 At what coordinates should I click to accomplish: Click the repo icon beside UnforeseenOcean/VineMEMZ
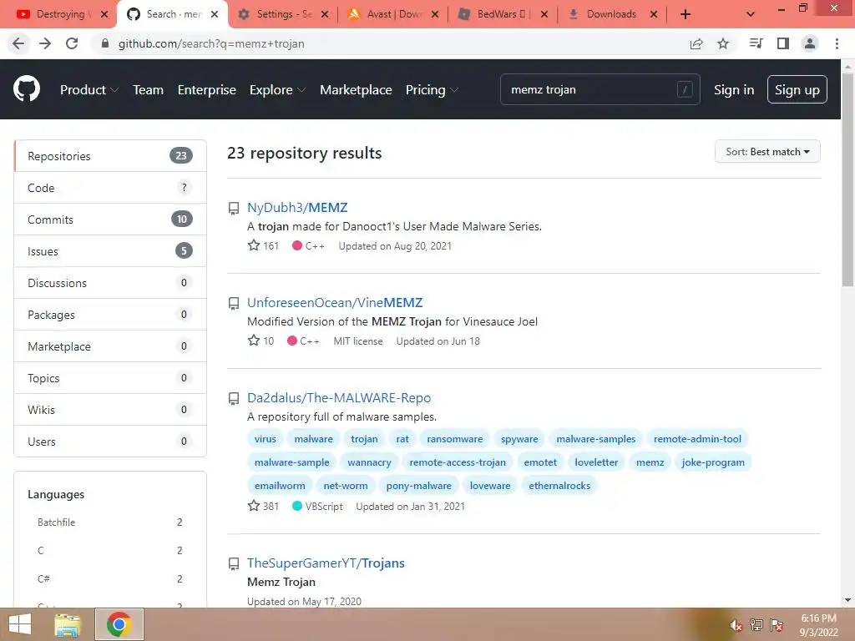point(234,304)
